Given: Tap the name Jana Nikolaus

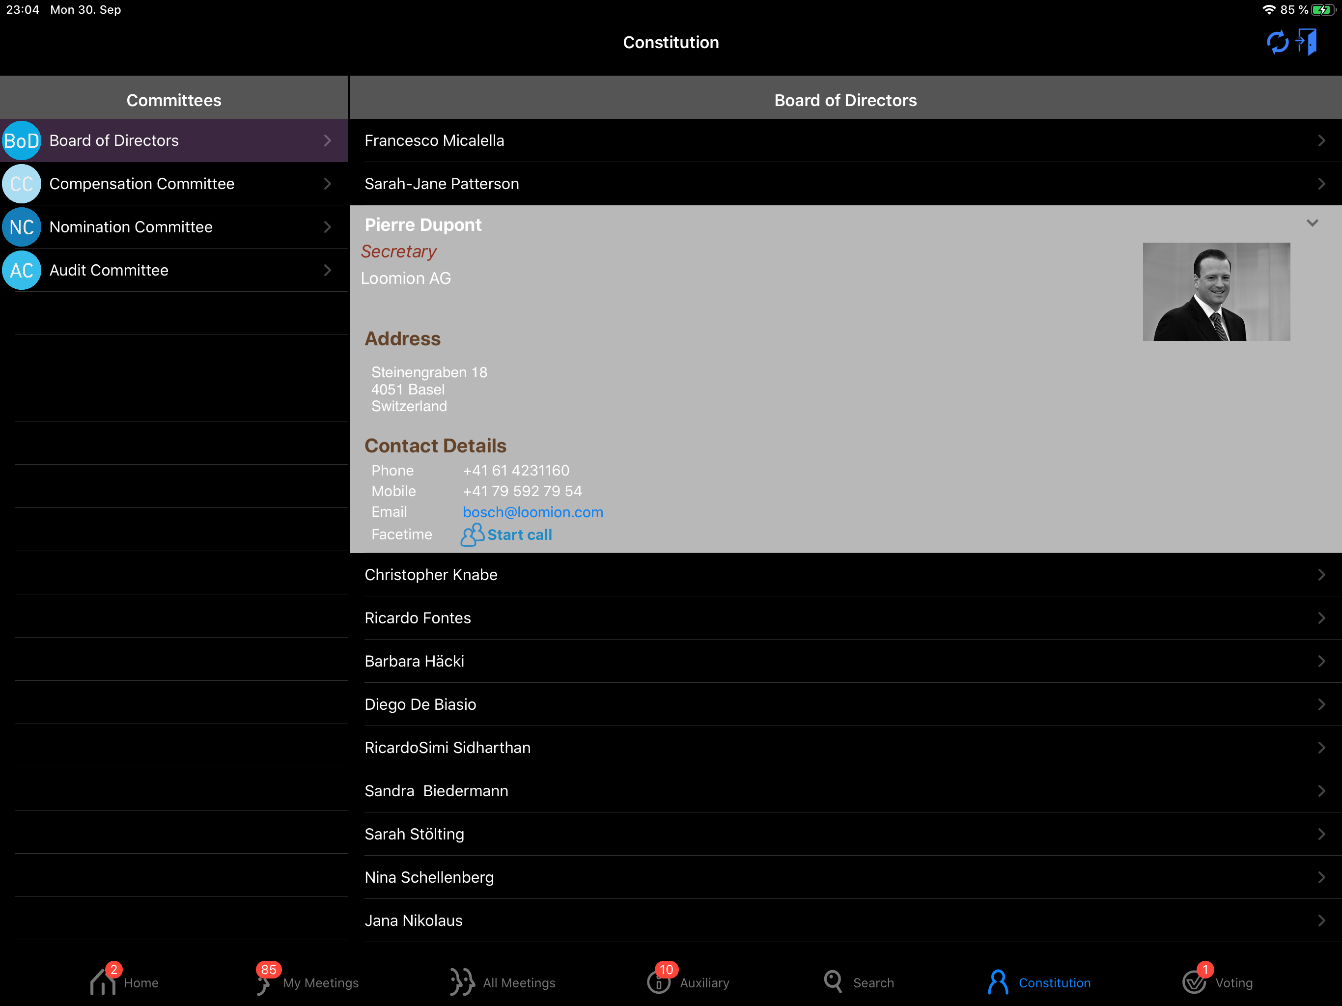Looking at the screenshot, I should coord(414,921).
